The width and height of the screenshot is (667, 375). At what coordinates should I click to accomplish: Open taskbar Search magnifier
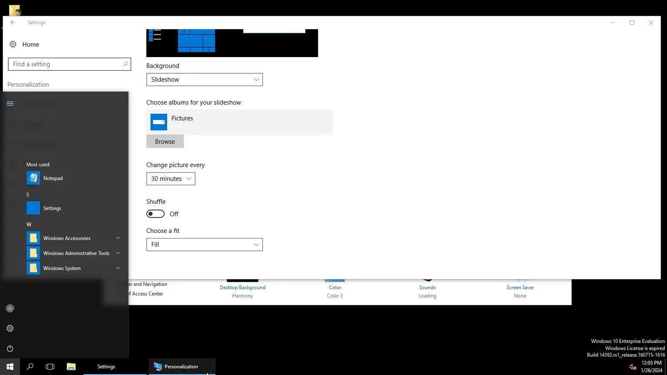[30, 367]
